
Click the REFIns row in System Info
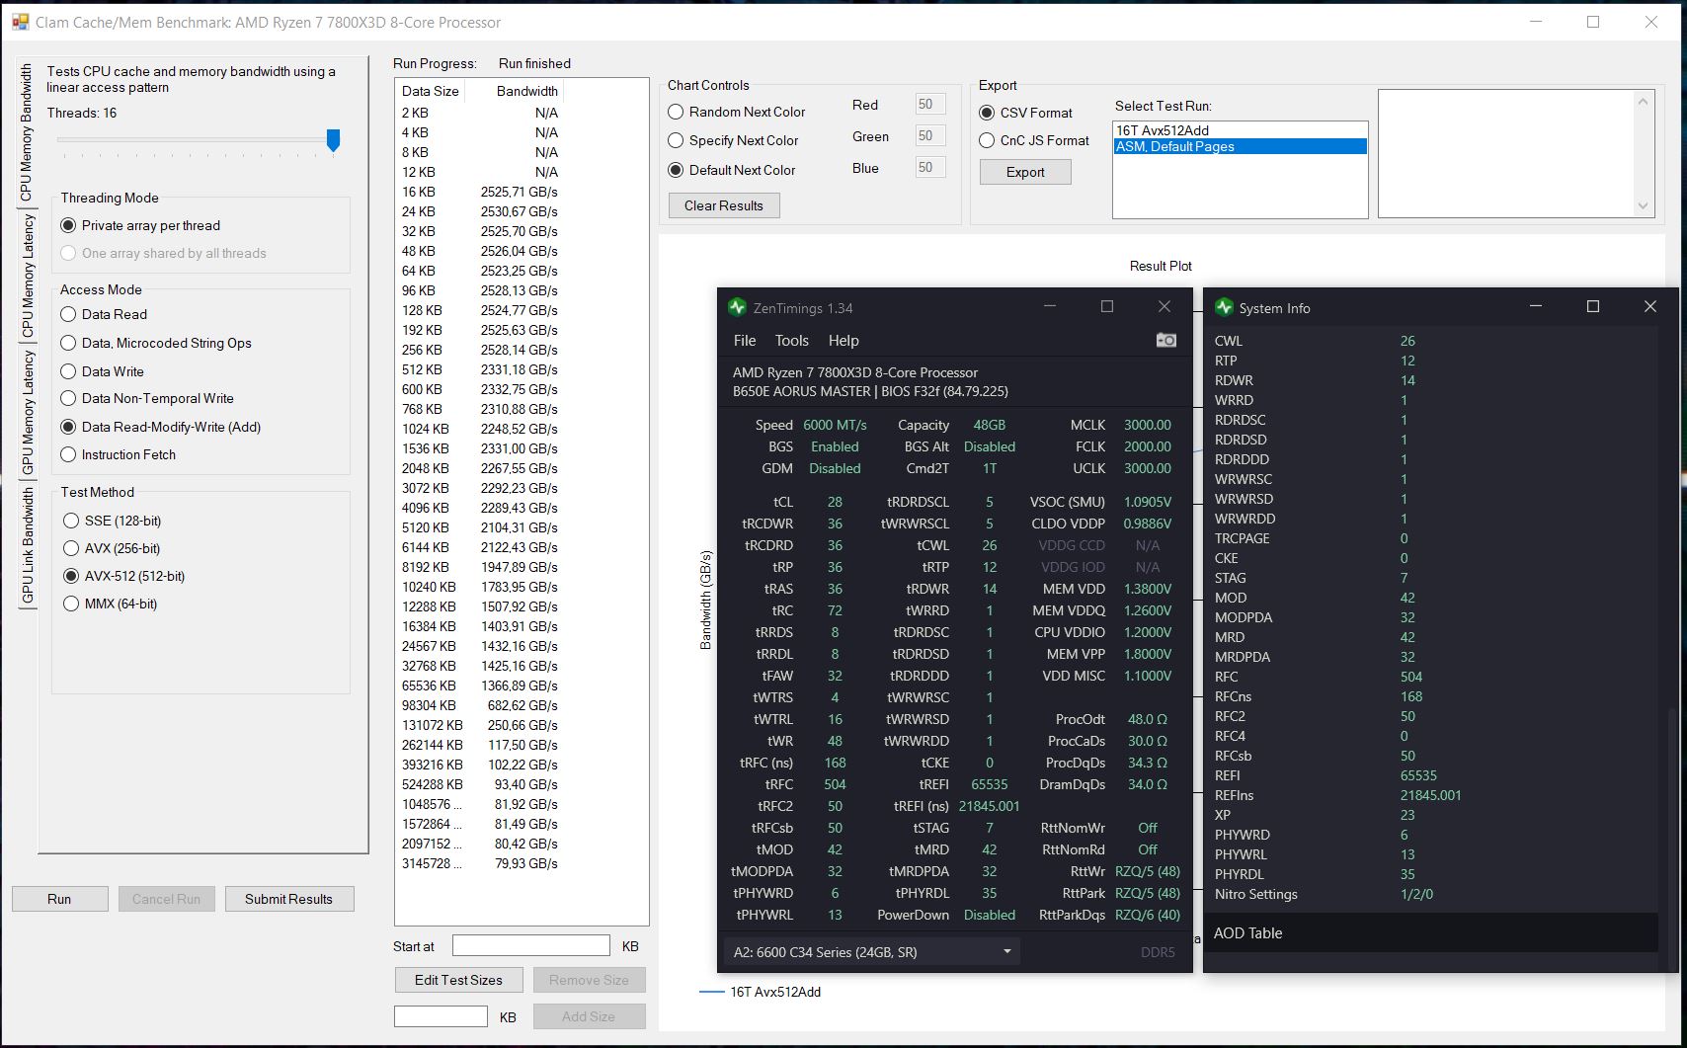[x=1431, y=795]
